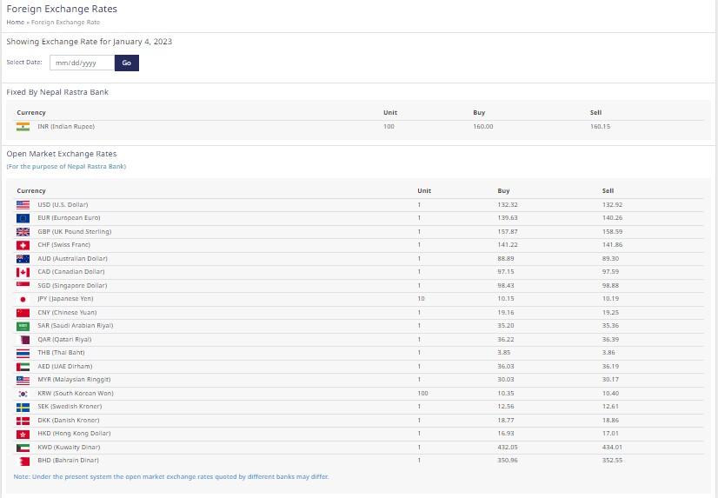The height and width of the screenshot is (498, 718).
Task: Select the KWD (Kuwaity Dinar) row label
Action: pos(69,447)
